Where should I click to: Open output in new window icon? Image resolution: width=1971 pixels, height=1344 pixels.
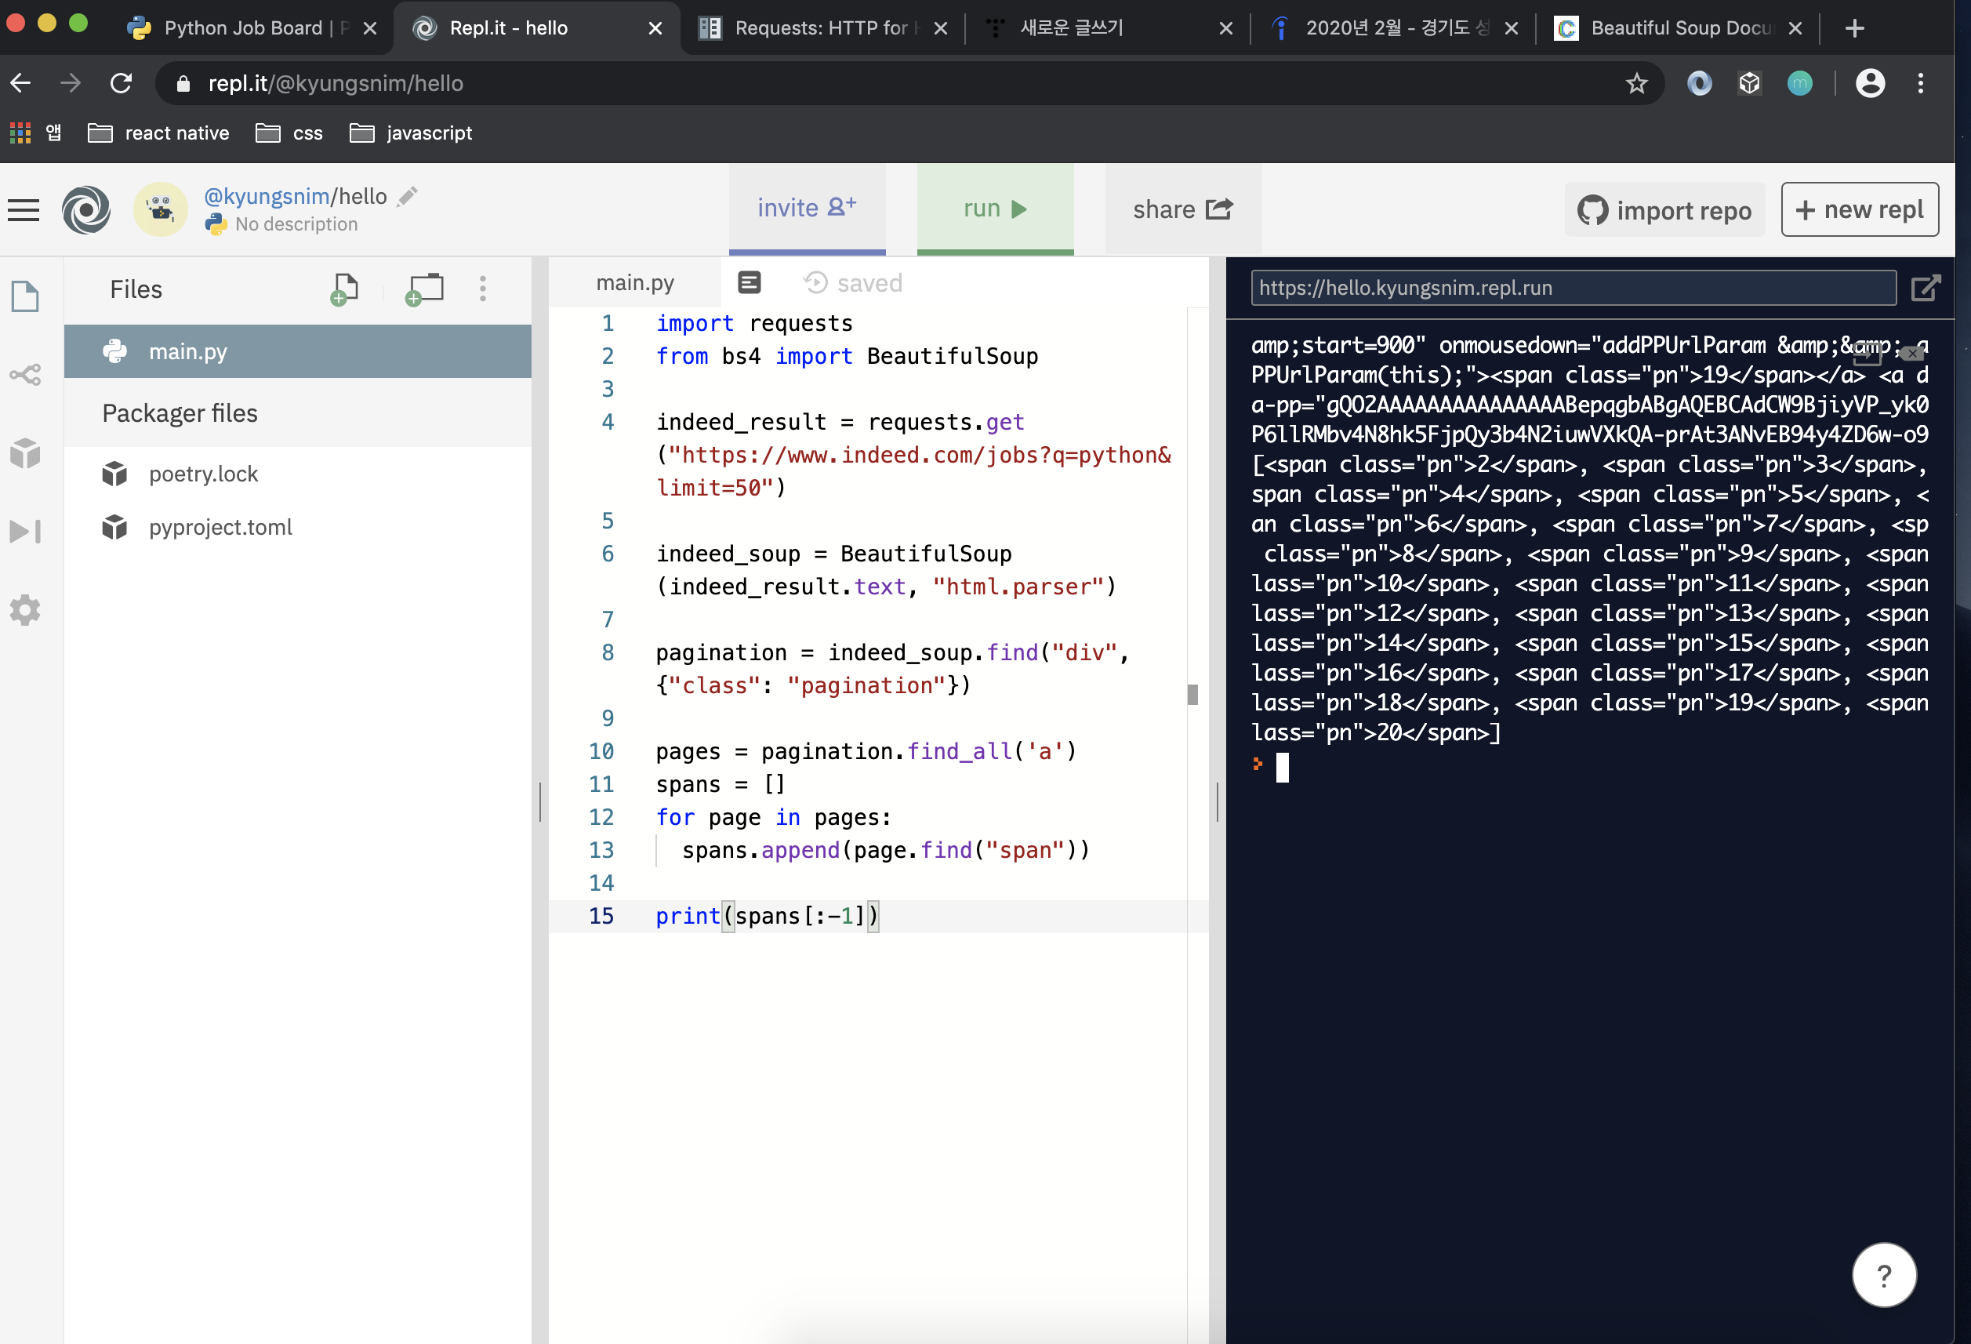(x=1926, y=288)
